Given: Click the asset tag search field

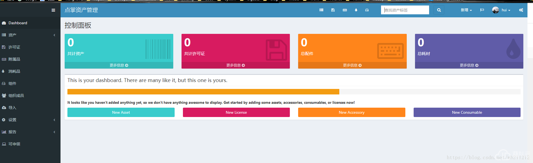Looking at the screenshot, I should pos(405,10).
